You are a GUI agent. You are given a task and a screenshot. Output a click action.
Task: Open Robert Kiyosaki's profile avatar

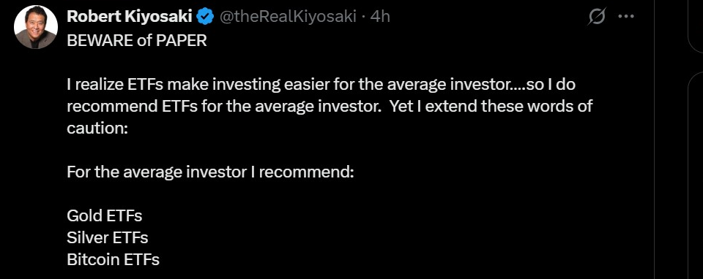[x=36, y=27]
